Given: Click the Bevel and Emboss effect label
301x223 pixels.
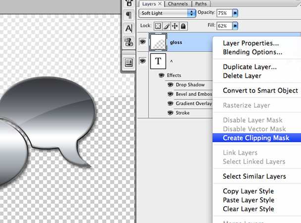Looking at the screenshot, I should point(194,94).
